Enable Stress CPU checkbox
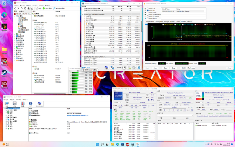Image resolution: width=235 pixels, height=147 pixels. tap(148, 8)
